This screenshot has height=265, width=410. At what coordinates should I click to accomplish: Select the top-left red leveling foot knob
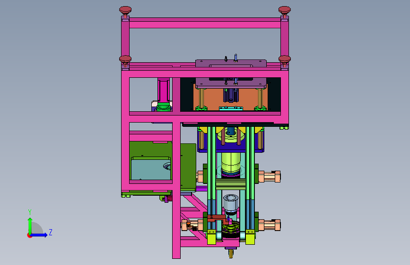pos(125,11)
